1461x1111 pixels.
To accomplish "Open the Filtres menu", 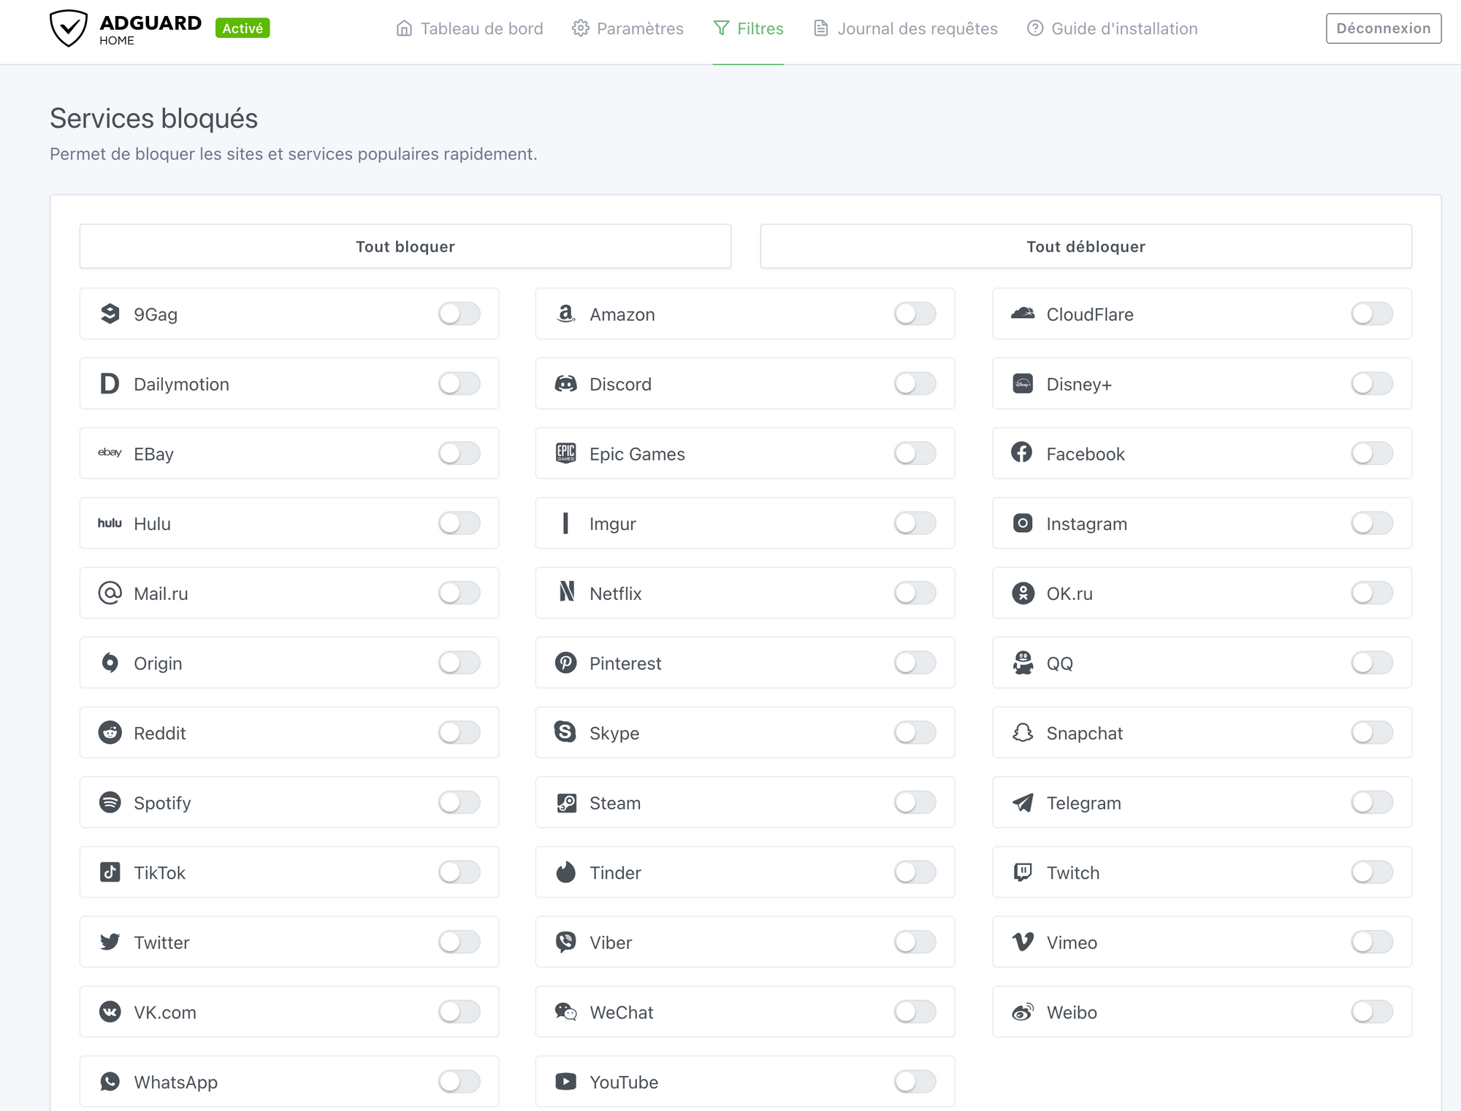I will click(x=748, y=28).
